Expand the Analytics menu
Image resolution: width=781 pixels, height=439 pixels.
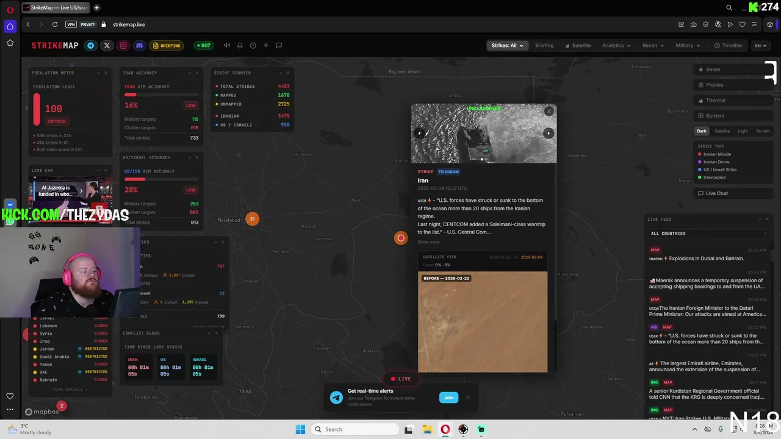pos(616,45)
